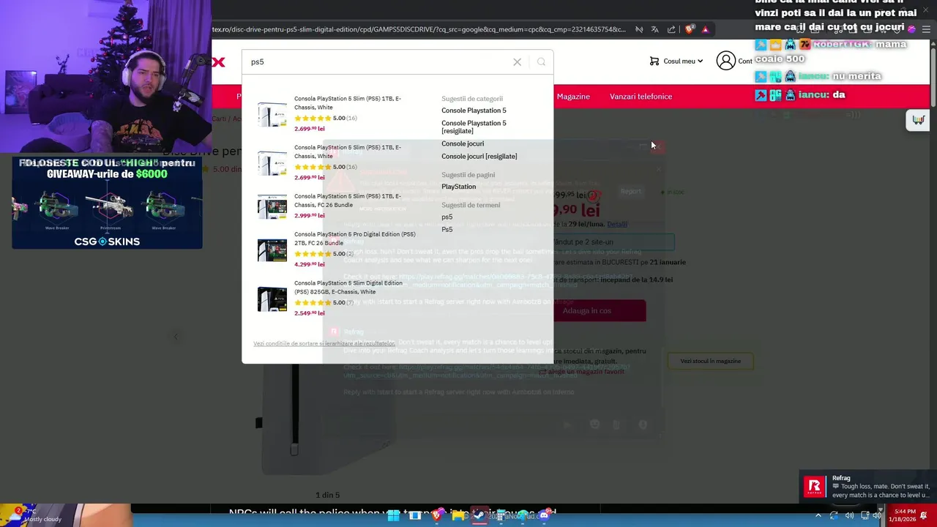Select category suggestion Console Playstation 5
937x527 pixels.
point(474,111)
